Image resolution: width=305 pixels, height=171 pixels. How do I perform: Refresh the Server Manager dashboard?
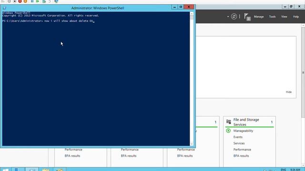tap(234, 17)
